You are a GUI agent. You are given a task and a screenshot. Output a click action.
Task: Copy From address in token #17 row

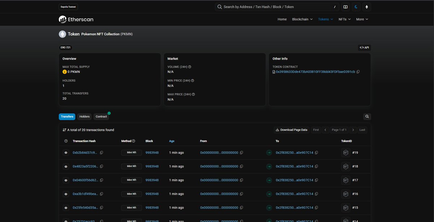[242, 180]
